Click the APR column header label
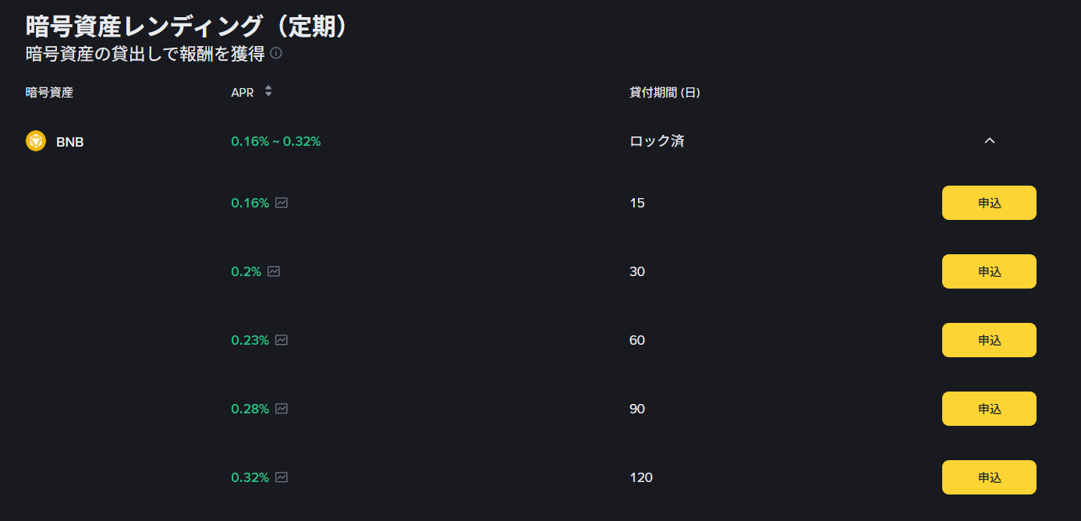This screenshot has height=521, width=1081. click(x=243, y=92)
